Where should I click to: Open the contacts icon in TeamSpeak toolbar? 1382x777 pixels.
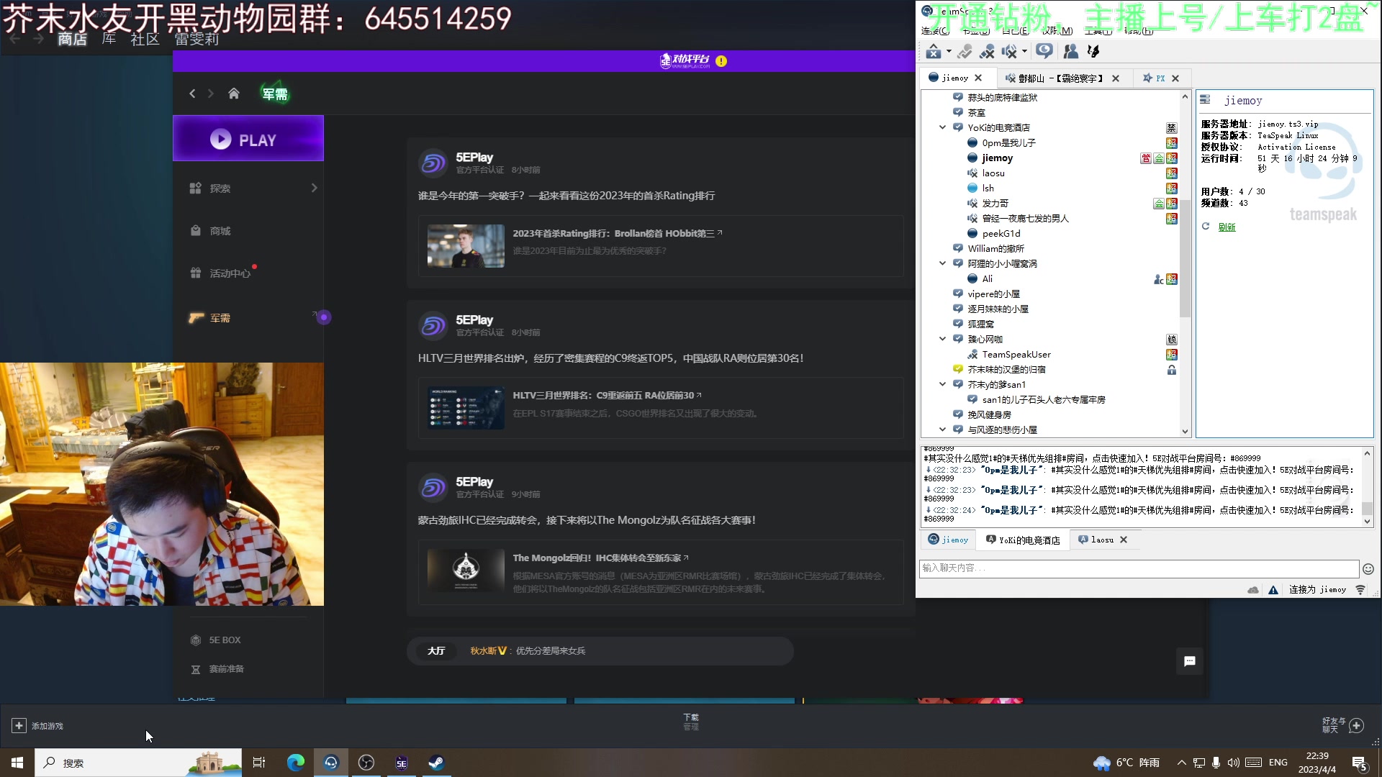tap(1070, 51)
